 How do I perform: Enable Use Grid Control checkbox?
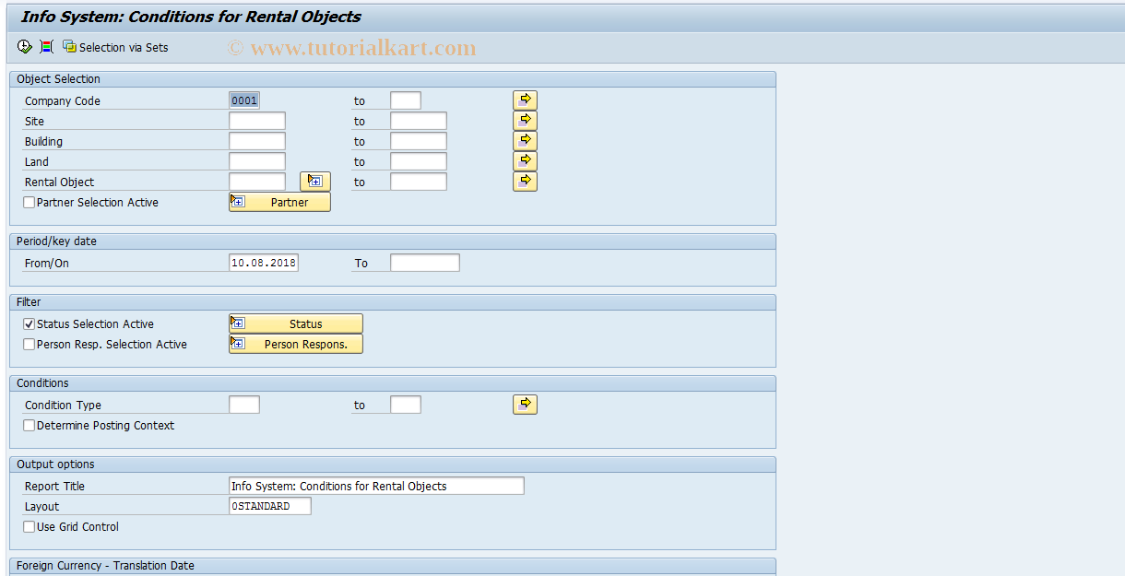coord(30,527)
